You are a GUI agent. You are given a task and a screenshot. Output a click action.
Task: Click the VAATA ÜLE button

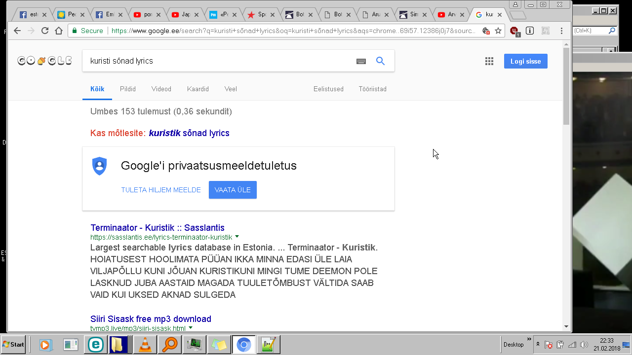233,190
